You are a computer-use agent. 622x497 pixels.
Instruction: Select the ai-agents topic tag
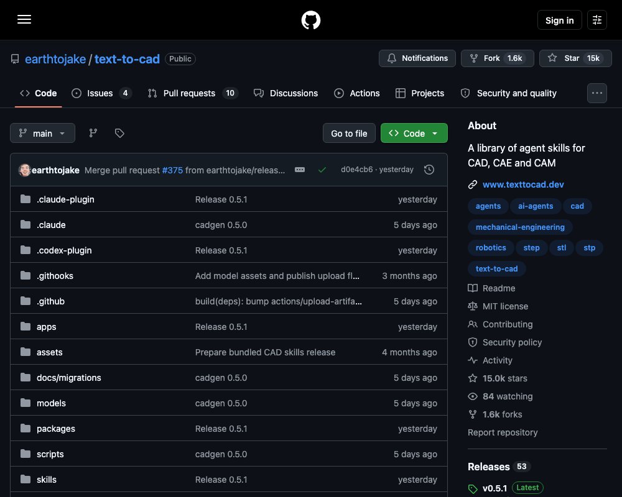[x=536, y=206]
